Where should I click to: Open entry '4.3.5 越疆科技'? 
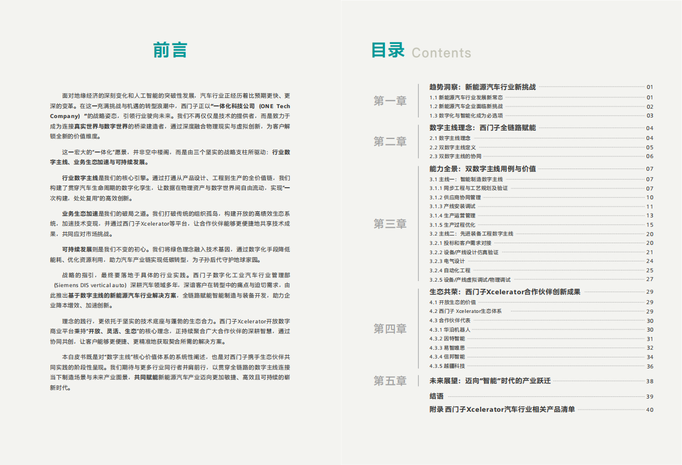pyautogui.click(x=447, y=366)
